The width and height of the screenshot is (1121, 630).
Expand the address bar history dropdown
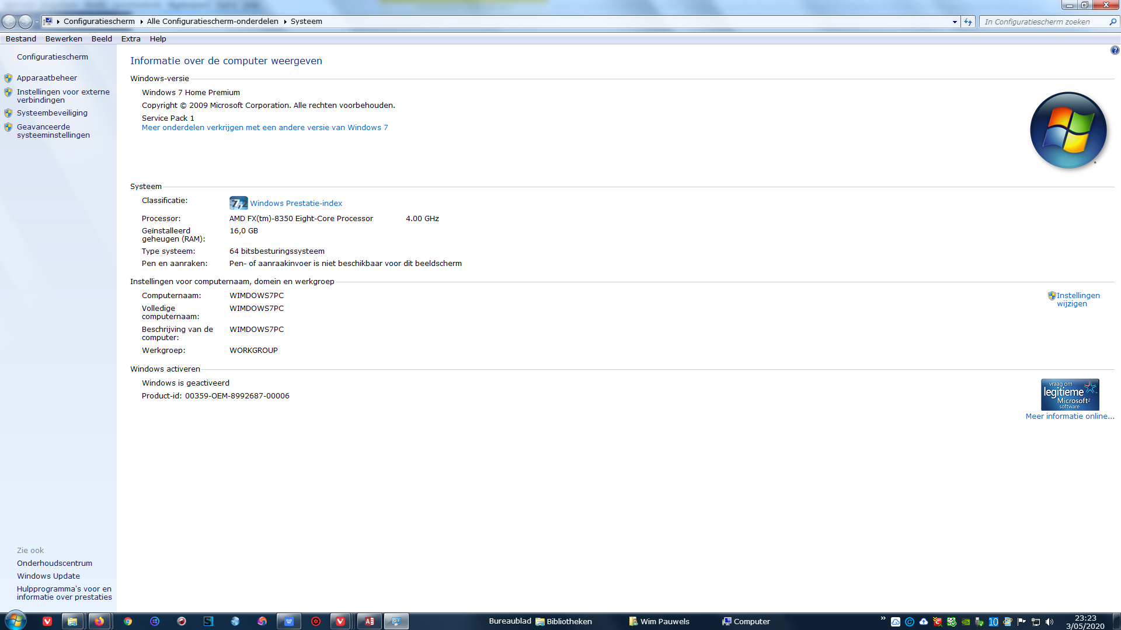click(955, 22)
